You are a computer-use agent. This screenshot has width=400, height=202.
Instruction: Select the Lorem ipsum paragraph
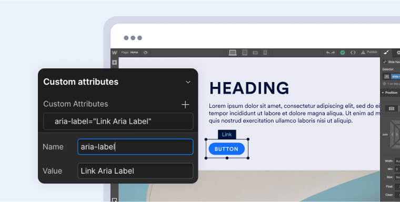click(295, 113)
